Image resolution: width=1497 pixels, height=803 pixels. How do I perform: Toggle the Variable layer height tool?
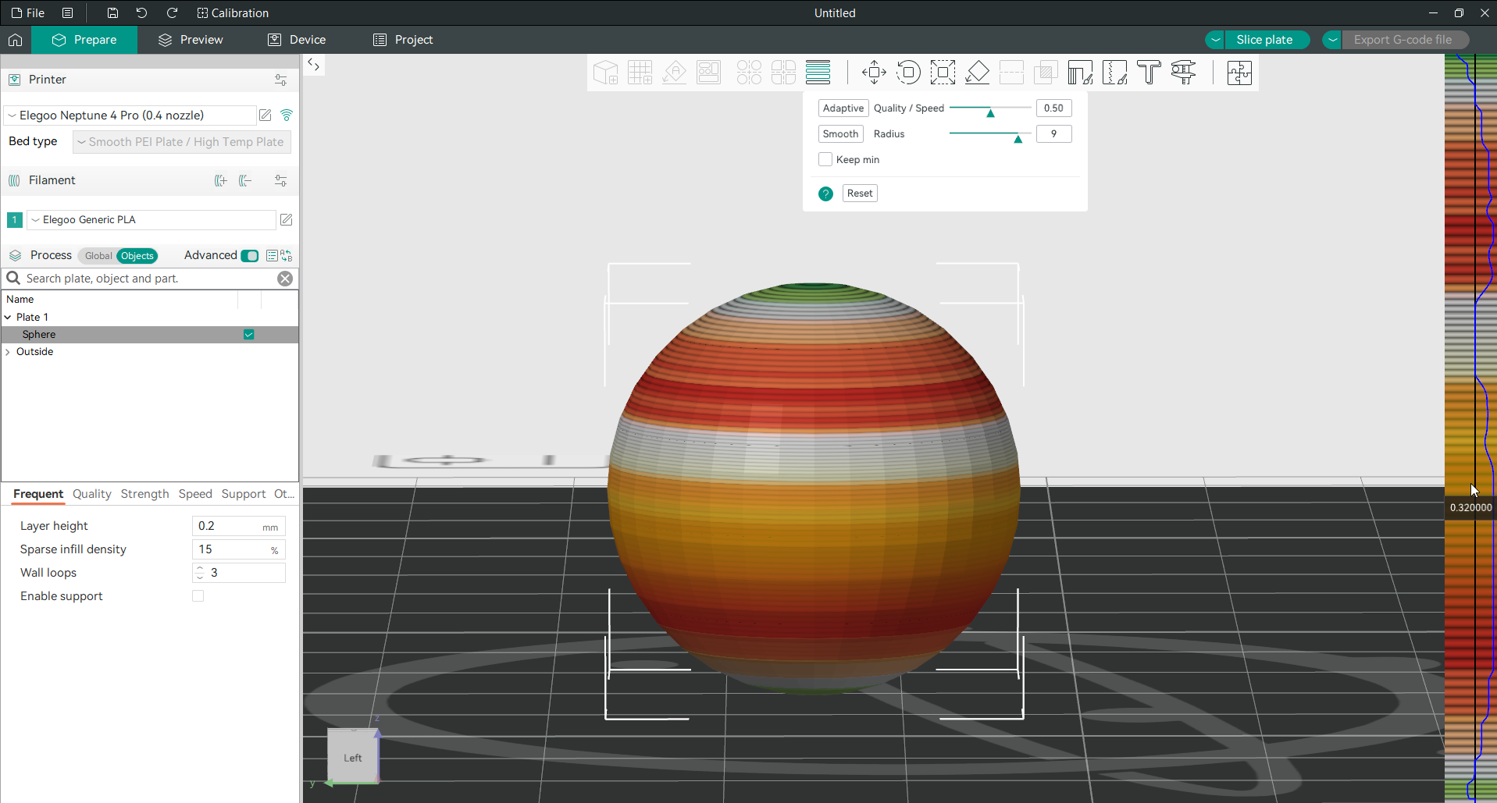[x=818, y=73]
